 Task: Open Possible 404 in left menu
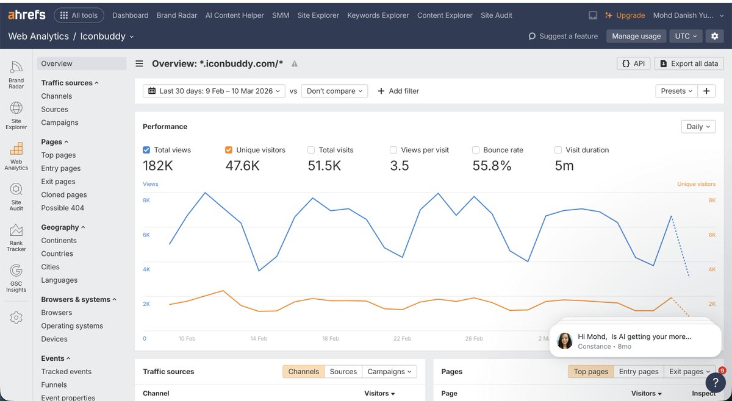coord(63,208)
